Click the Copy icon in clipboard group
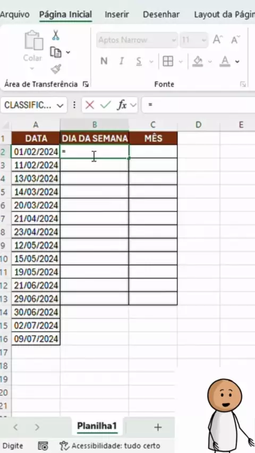This screenshot has width=255, height=453. (56, 53)
